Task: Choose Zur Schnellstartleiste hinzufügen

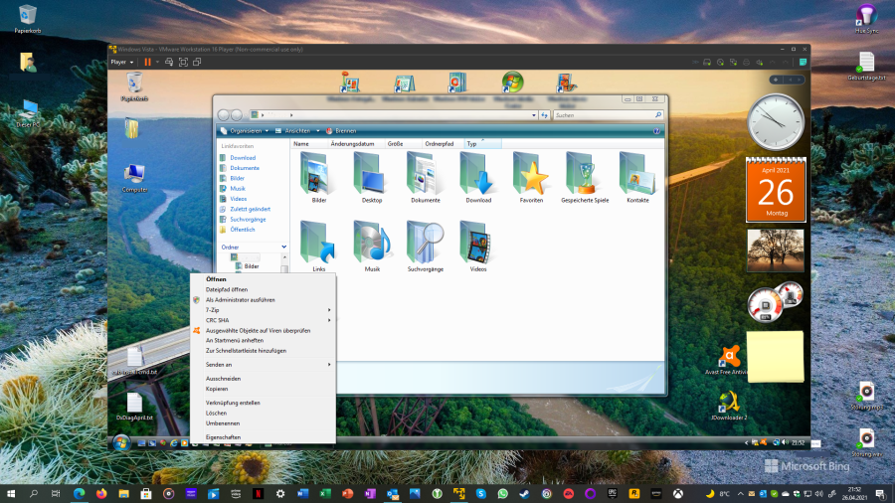Action: (x=263, y=351)
